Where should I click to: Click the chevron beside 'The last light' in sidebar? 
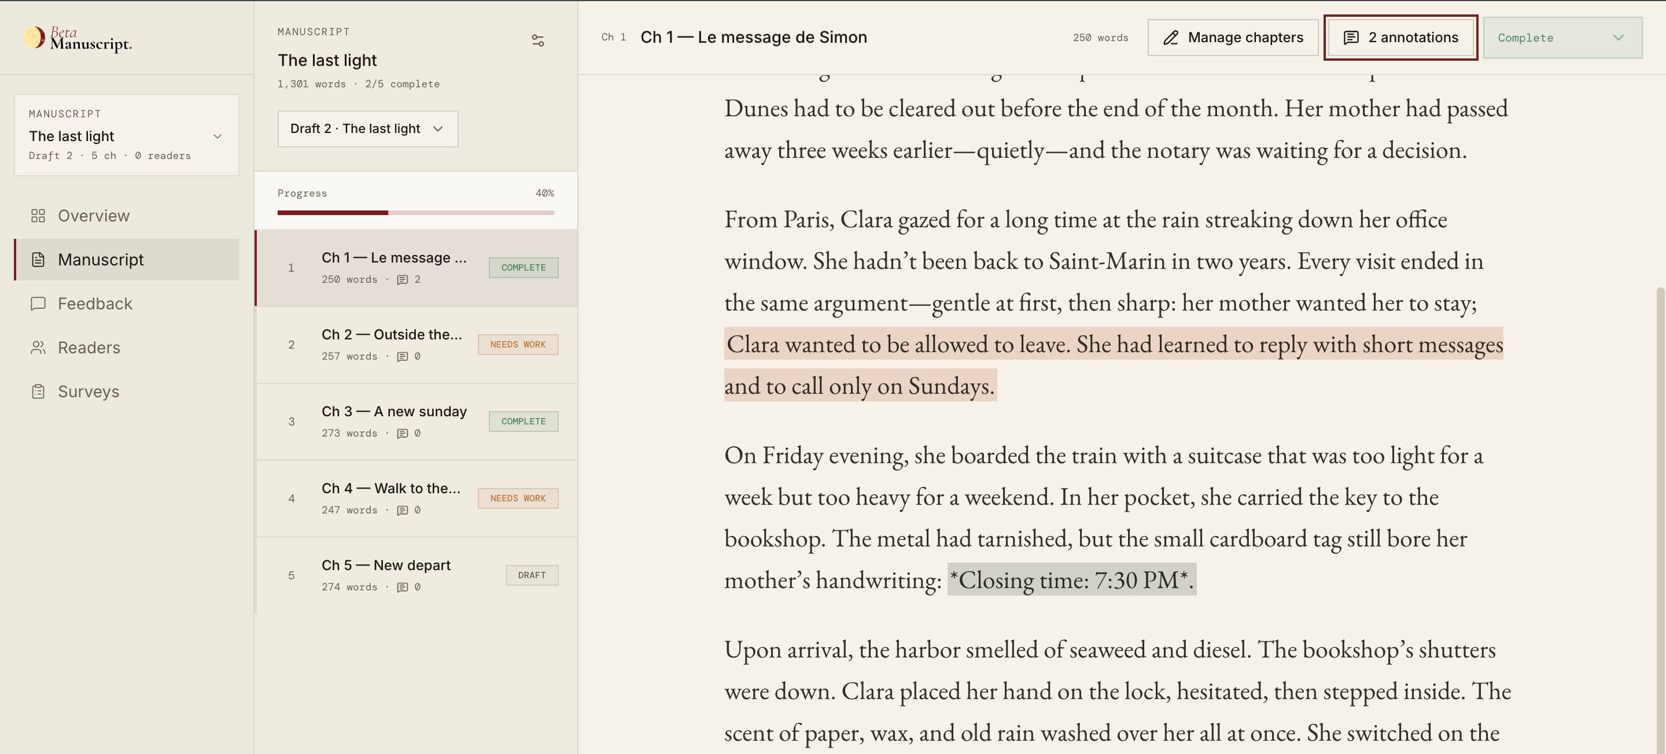click(x=218, y=136)
